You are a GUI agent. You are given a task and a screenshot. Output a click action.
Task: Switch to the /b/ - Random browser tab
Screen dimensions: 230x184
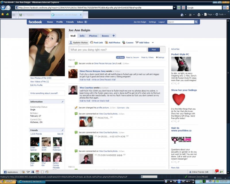pos(34,15)
